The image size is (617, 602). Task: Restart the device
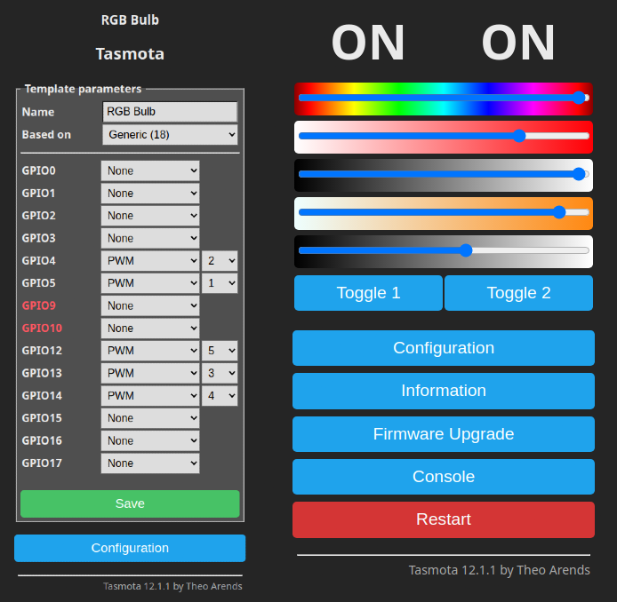(x=444, y=519)
